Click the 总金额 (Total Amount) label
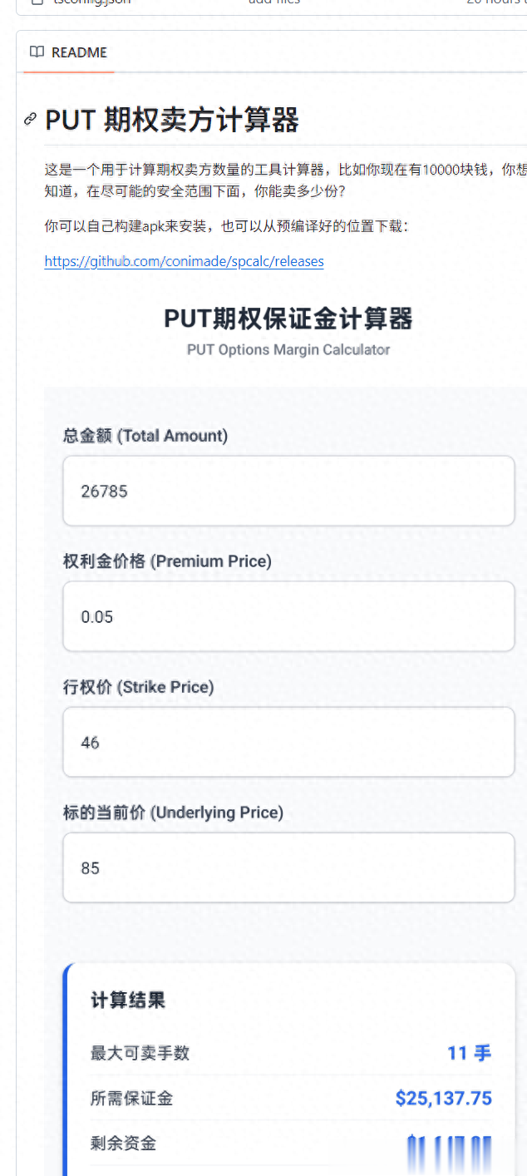 pos(145,436)
